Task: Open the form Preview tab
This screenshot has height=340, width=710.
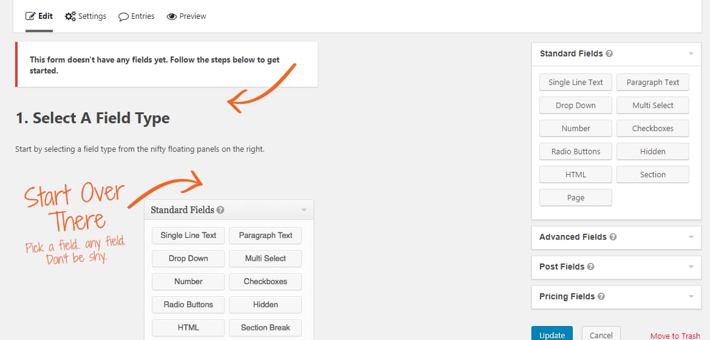Action: pyautogui.click(x=186, y=16)
